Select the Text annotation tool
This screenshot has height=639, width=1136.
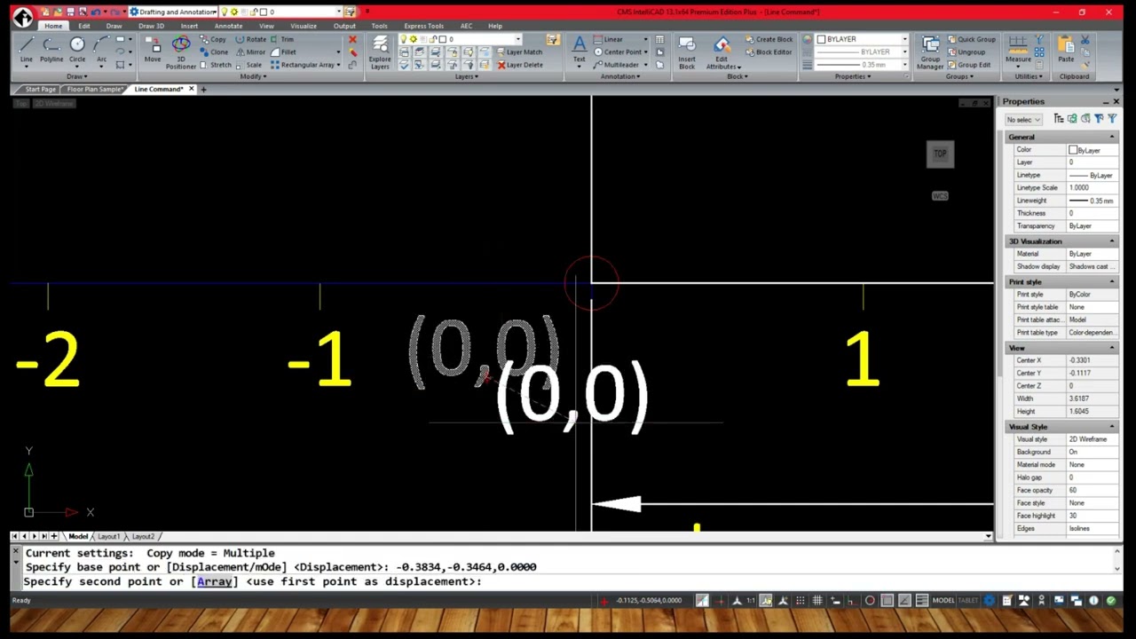pos(579,49)
